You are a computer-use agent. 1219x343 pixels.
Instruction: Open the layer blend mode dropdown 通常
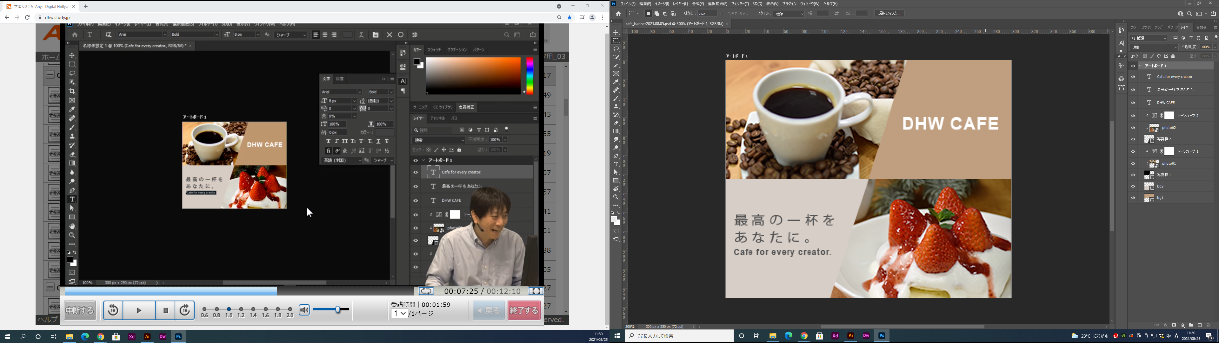pos(1154,47)
